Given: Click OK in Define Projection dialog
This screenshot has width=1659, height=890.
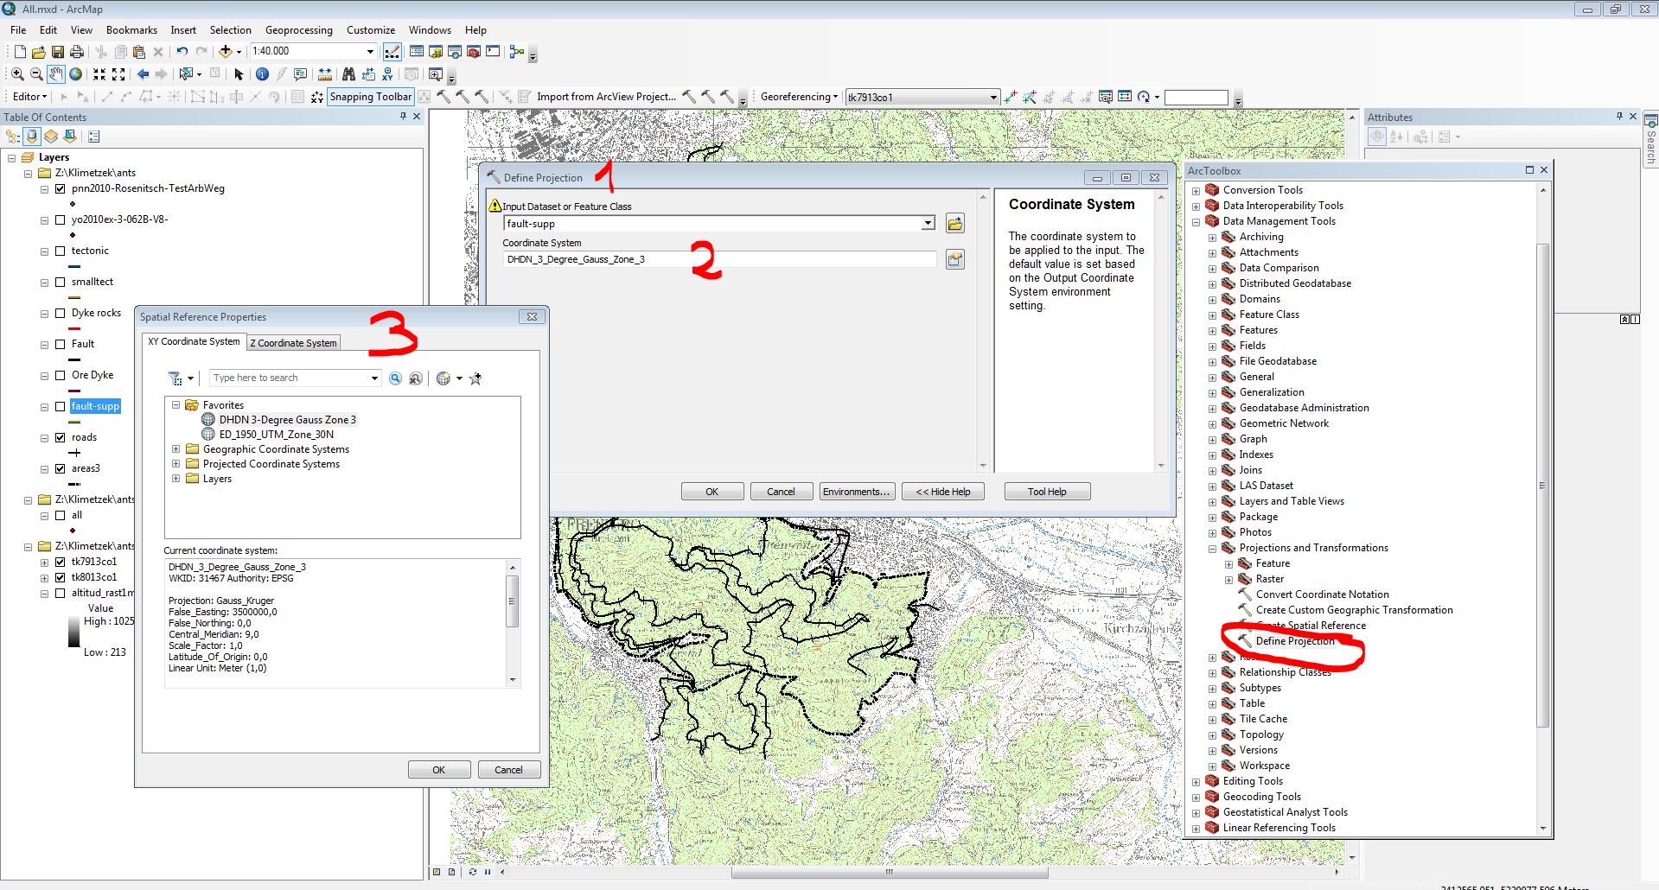Looking at the screenshot, I should click(x=712, y=492).
